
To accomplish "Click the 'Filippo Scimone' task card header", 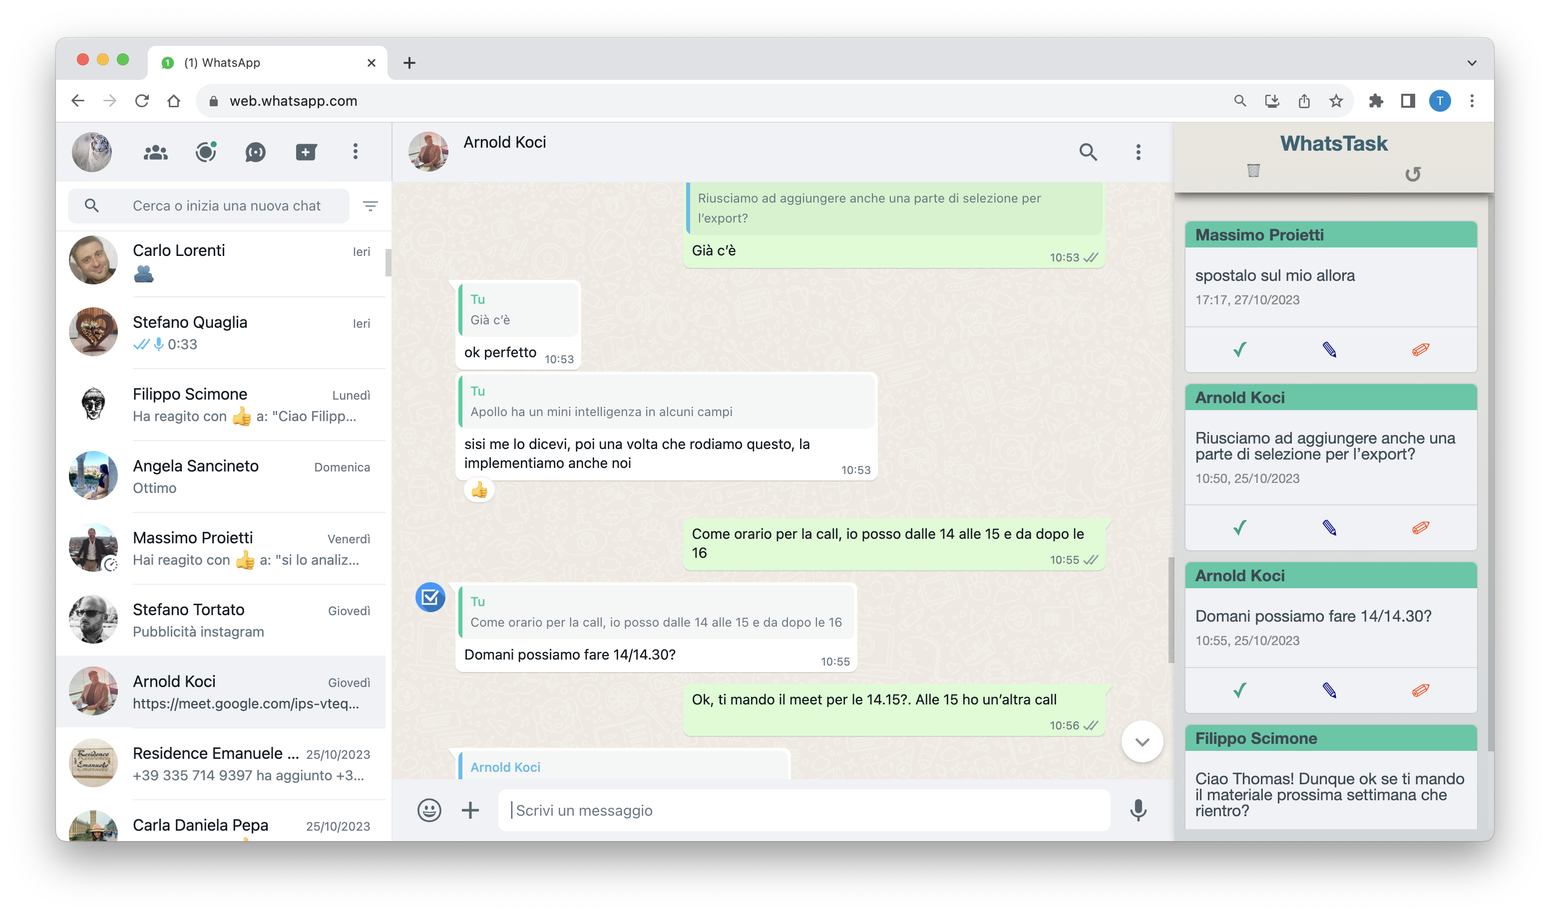I will point(1330,738).
